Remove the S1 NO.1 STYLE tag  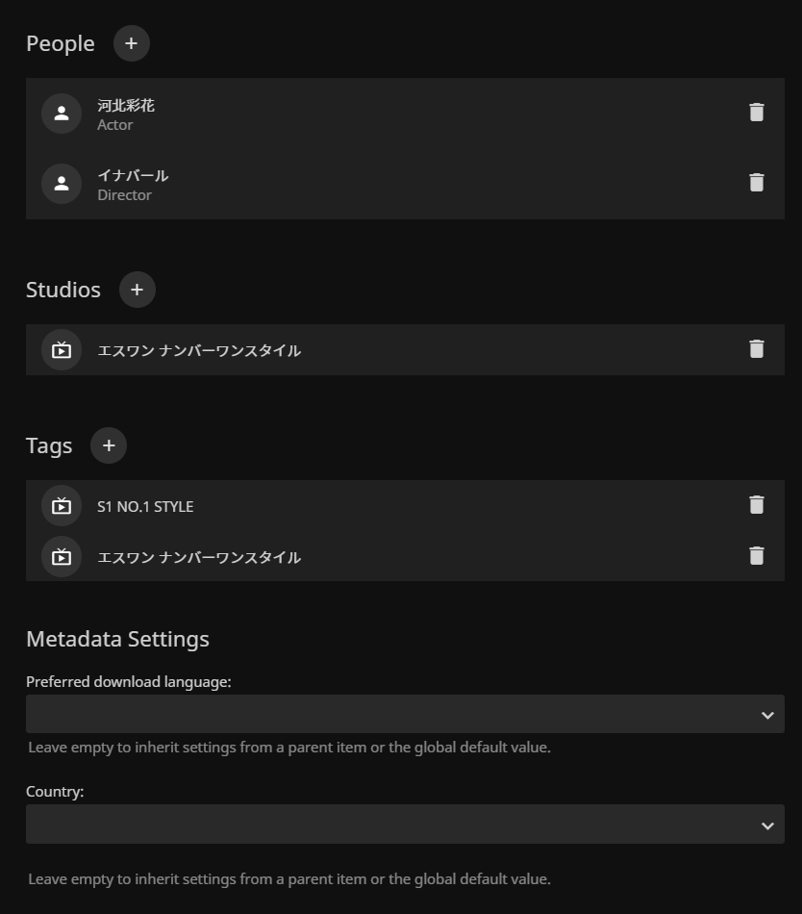tap(757, 505)
